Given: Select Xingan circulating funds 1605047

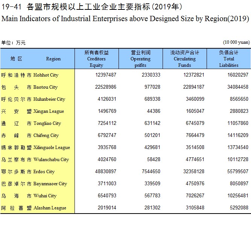Looking at the screenshot, I should (195, 111).
